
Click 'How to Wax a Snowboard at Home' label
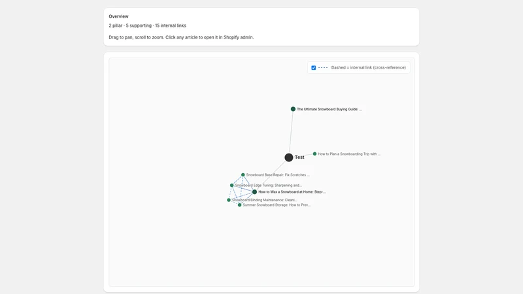292,192
